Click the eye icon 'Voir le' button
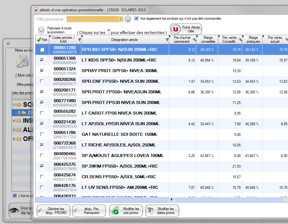The image size is (288, 224). pyautogui.click(x=14, y=211)
